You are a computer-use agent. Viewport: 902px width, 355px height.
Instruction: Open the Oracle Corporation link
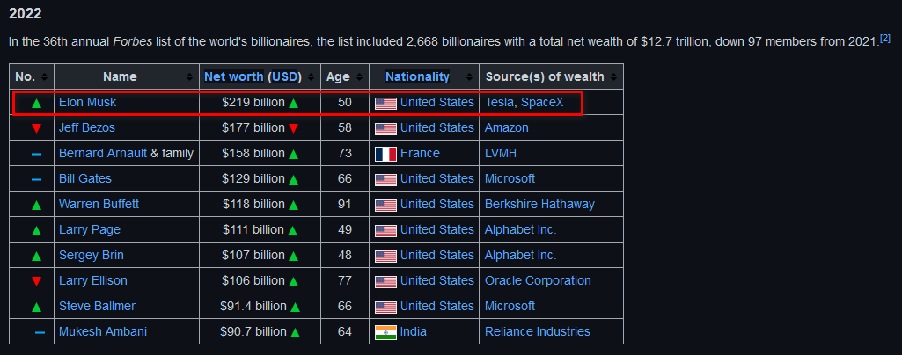(538, 280)
